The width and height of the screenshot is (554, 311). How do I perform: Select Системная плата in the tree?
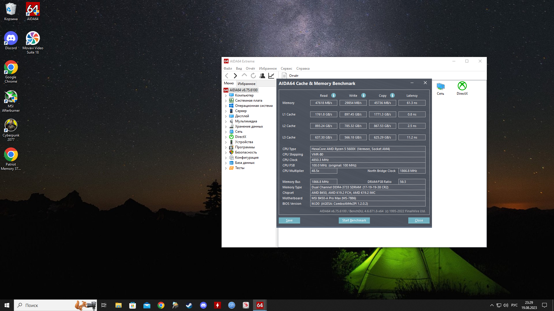pos(248,100)
